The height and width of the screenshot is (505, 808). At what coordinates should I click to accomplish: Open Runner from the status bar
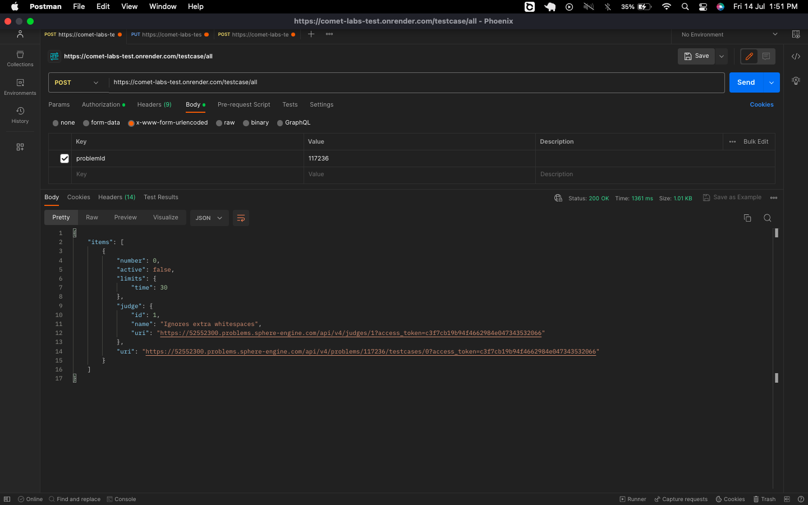[633, 499]
